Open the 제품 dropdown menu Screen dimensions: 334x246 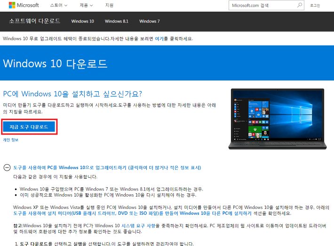pos(86,5)
